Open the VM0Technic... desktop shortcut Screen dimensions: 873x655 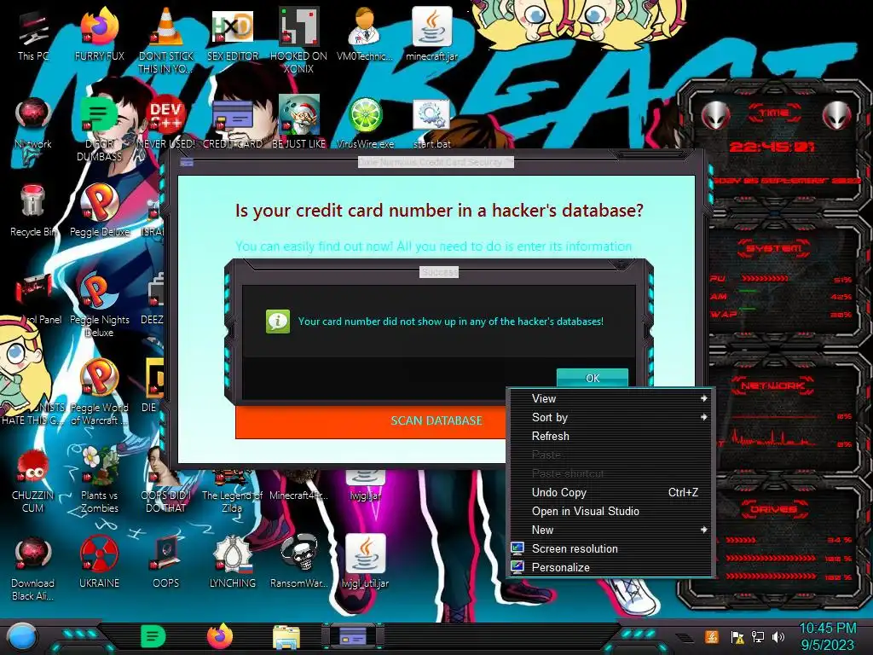365,35
